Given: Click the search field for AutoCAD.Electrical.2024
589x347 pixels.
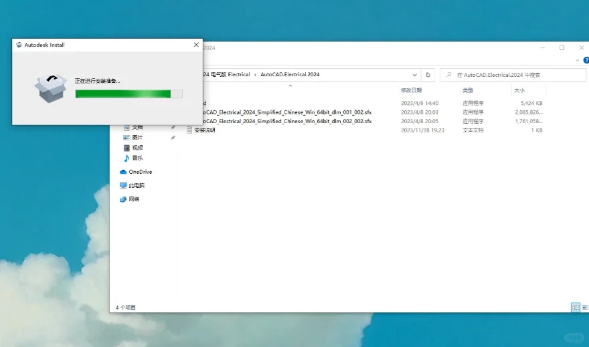Looking at the screenshot, I should (513, 75).
